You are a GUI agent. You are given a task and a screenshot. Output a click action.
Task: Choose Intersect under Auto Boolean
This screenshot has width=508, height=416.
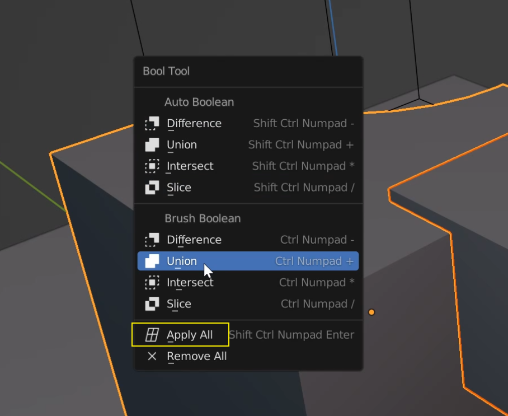point(248,166)
